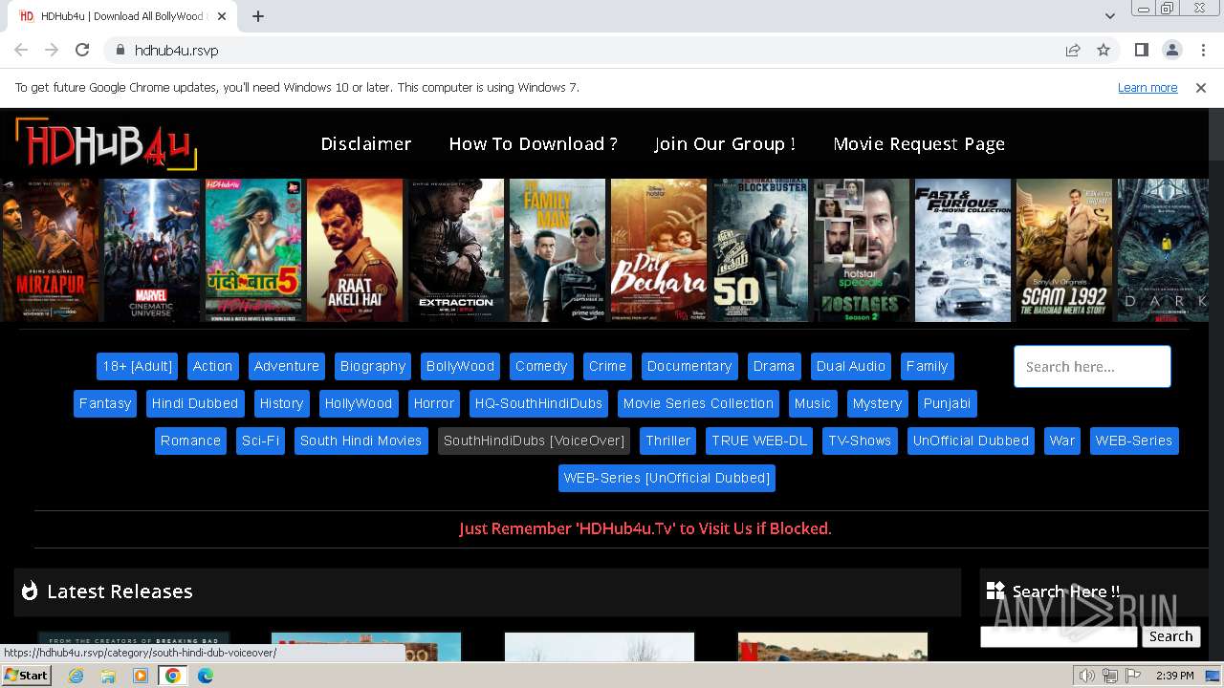Open Windows Media Player from taskbar
Viewport: 1224px width, 688px height.
tap(141, 676)
